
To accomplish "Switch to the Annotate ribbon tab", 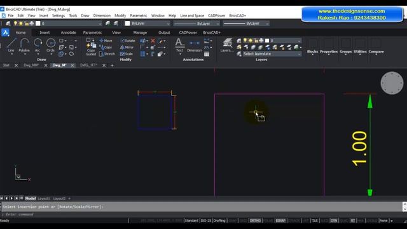I will tap(69, 32).
